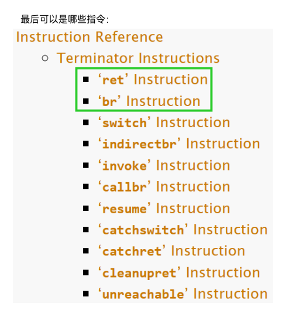Image resolution: width=282 pixels, height=317 pixels.
Task: Open the 'unreachable' Instruction link
Action: coord(183,294)
